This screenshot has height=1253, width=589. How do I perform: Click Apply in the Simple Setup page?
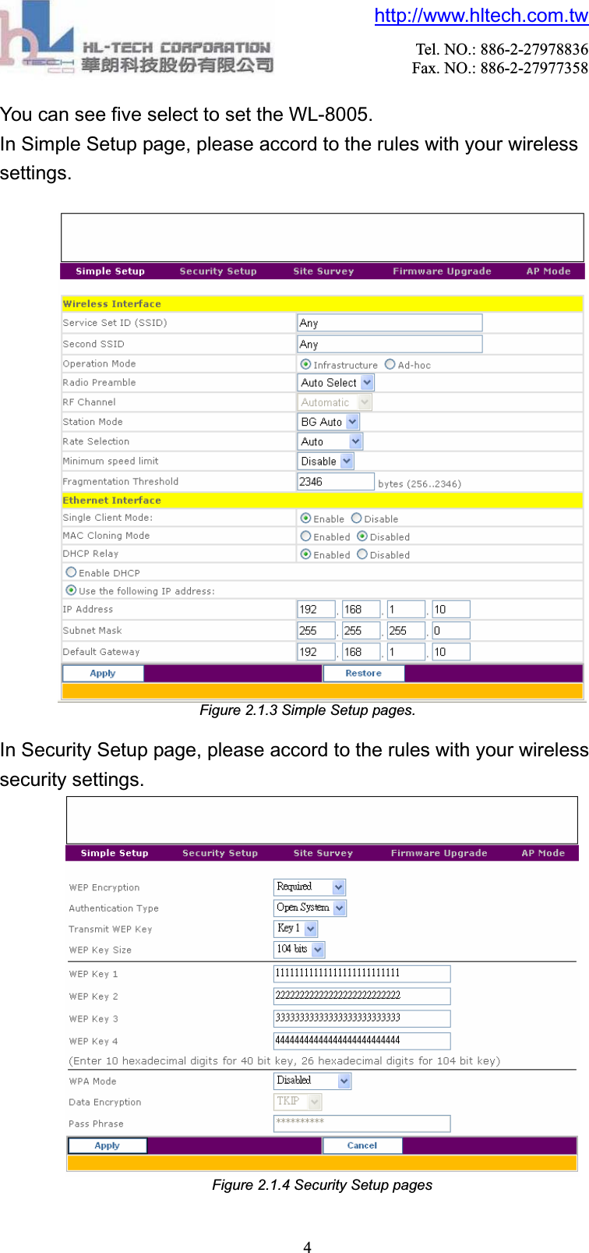point(103,673)
